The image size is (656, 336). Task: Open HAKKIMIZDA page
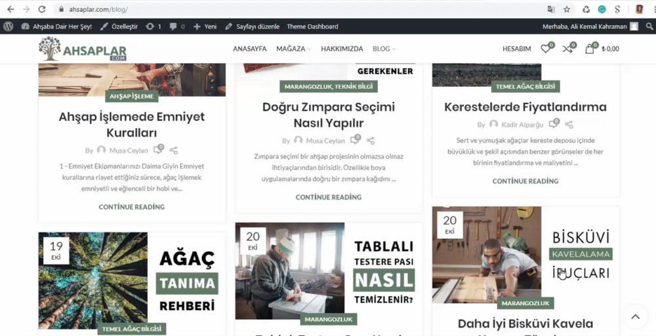point(342,49)
